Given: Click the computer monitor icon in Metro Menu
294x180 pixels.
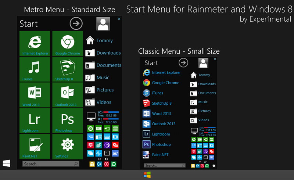Looking at the screenshot, I should [91, 116].
